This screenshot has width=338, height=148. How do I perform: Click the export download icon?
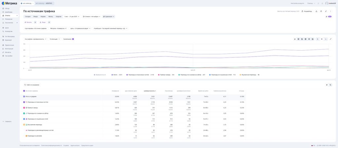click(316, 11)
